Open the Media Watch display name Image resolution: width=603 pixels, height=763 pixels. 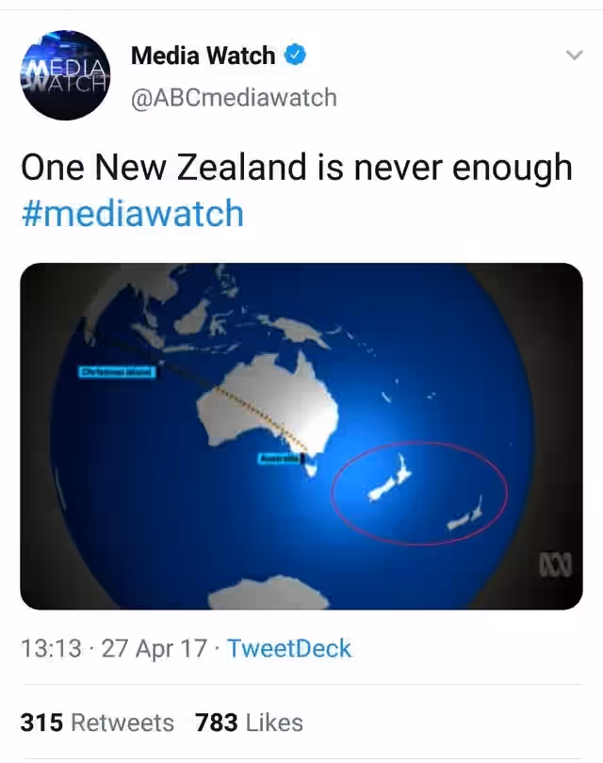[203, 55]
